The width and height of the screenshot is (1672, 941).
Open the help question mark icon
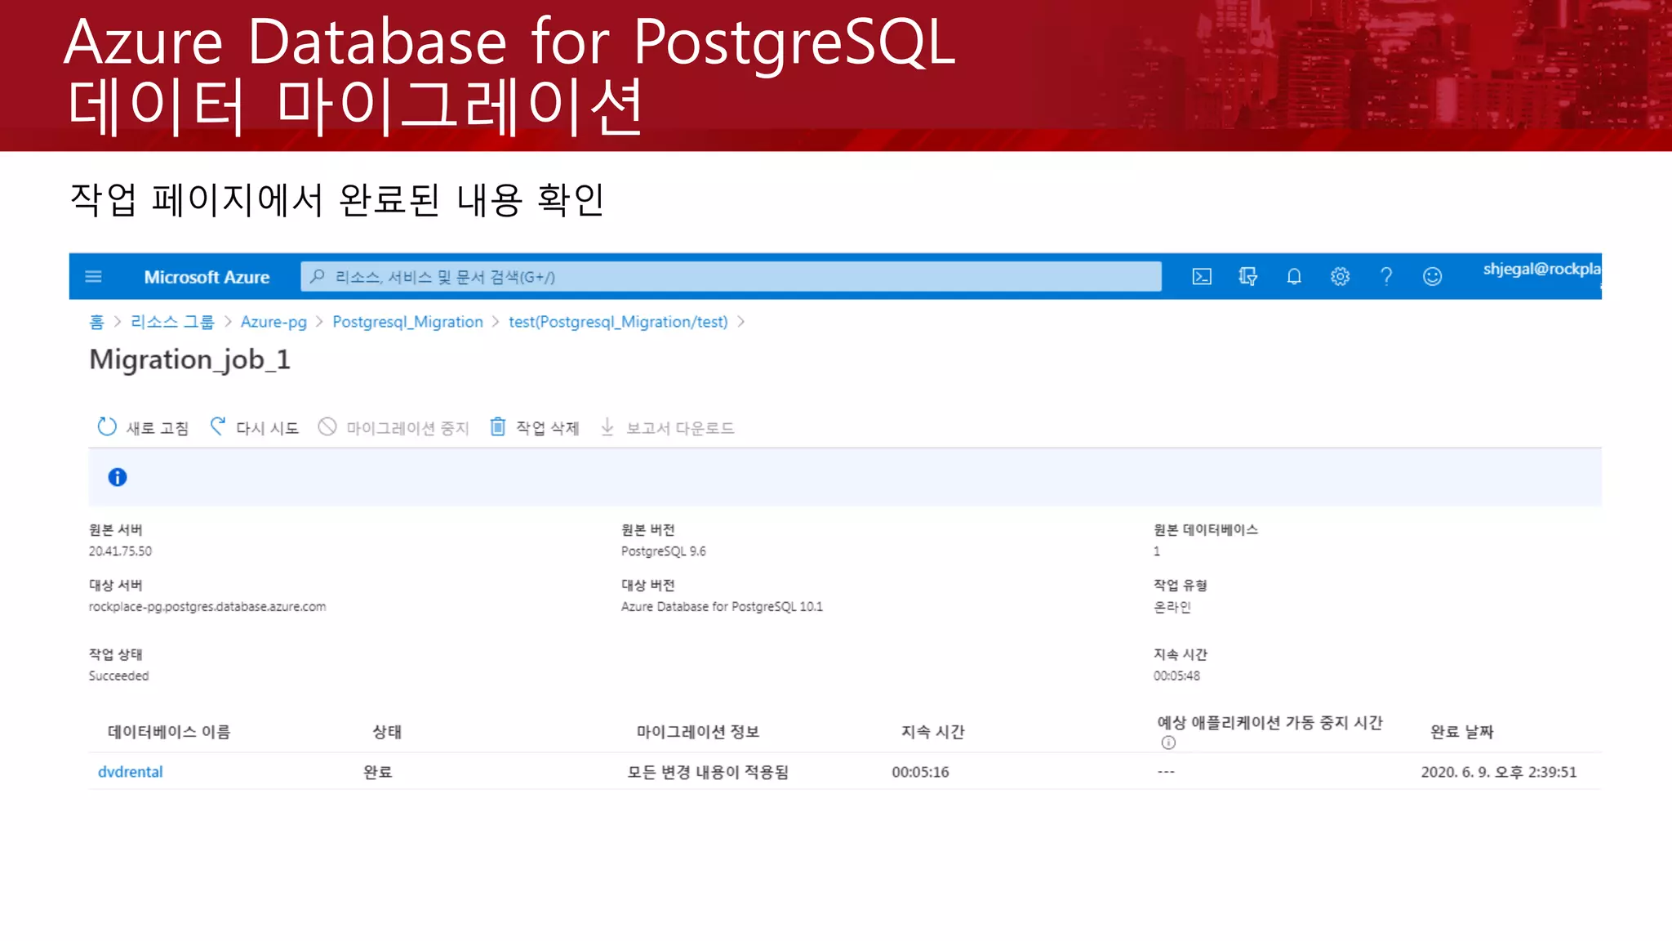1386,277
